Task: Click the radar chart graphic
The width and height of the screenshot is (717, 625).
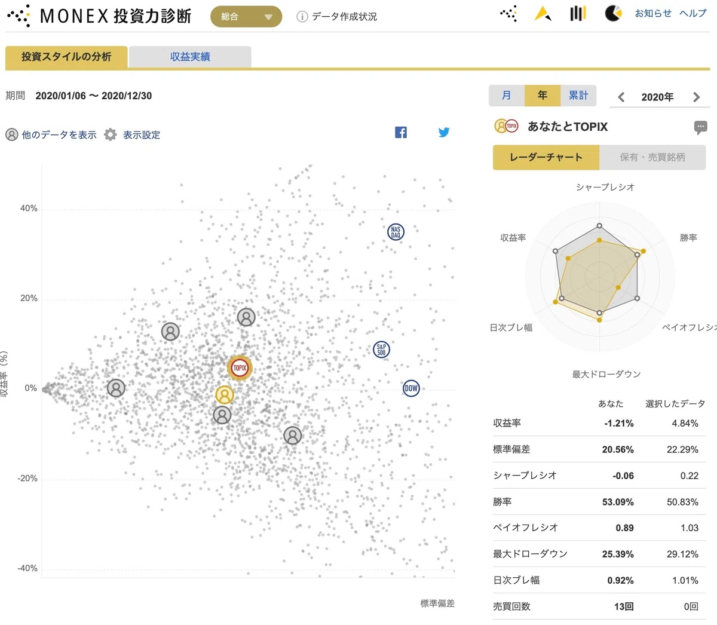Action: pyautogui.click(x=599, y=276)
